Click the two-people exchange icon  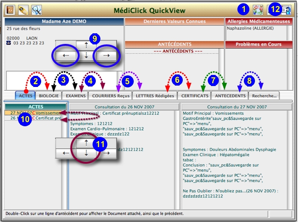tap(258, 10)
